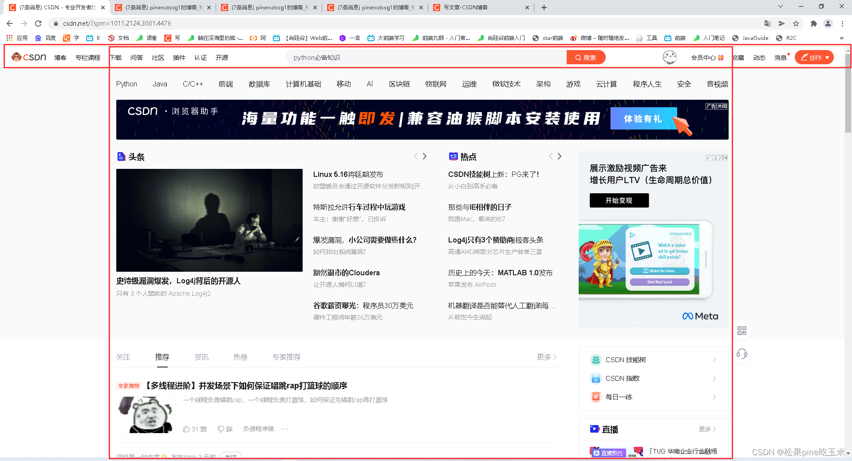Open the JavaGuide bookmark
Viewport: 852px width, 461px height.
[750, 38]
